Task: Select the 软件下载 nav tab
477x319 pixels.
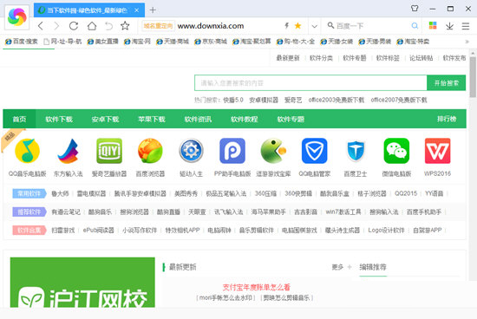Action: (x=59, y=119)
